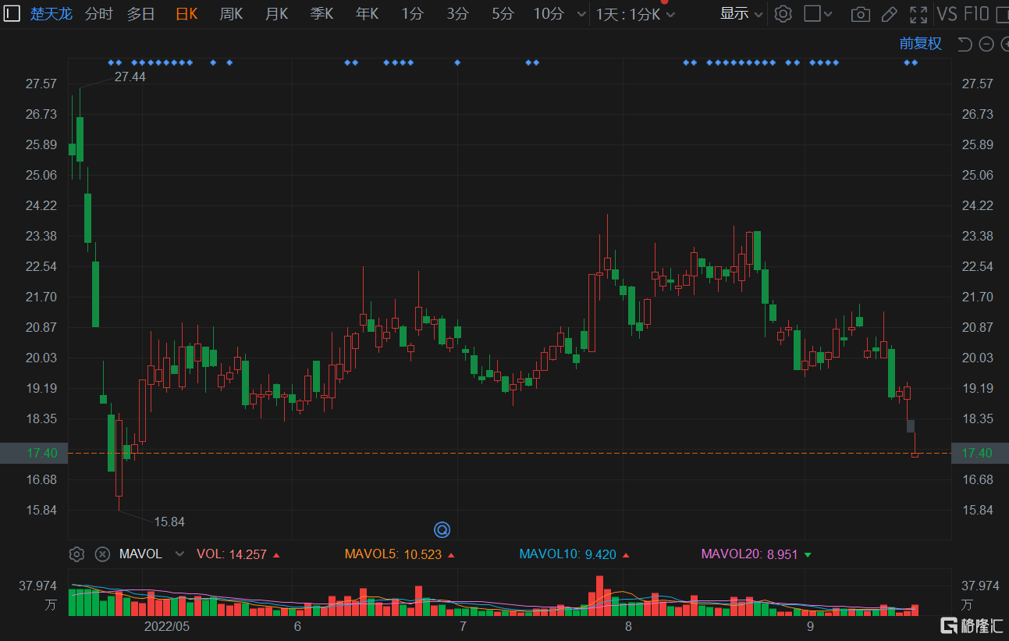1009x641 pixels.
Task: Select the 1分 interval tab
Action: [x=413, y=13]
